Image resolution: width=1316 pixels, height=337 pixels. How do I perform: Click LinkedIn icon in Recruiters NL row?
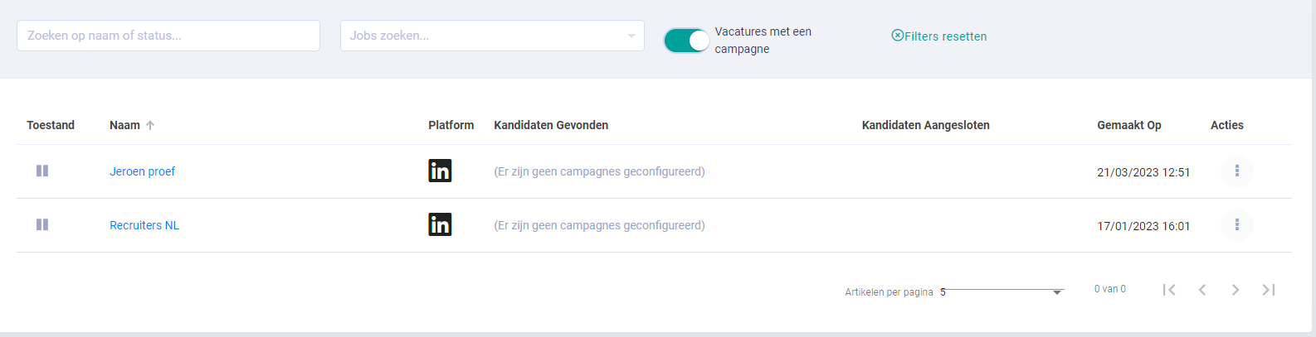(x=440, y=224)
